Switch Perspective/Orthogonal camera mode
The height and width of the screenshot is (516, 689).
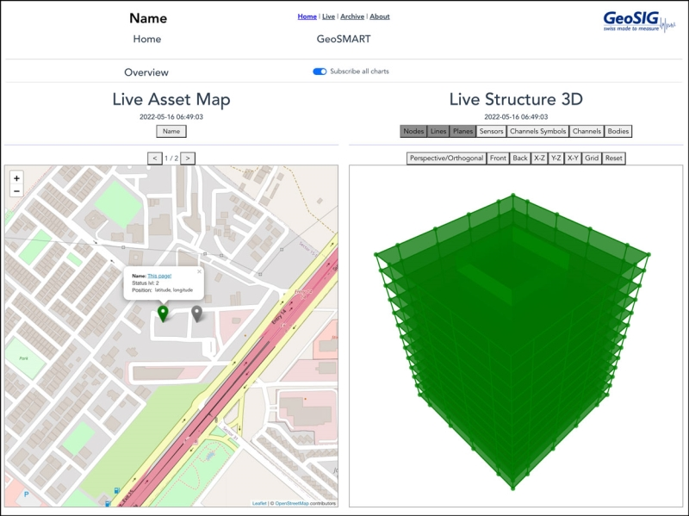(446, 159)
